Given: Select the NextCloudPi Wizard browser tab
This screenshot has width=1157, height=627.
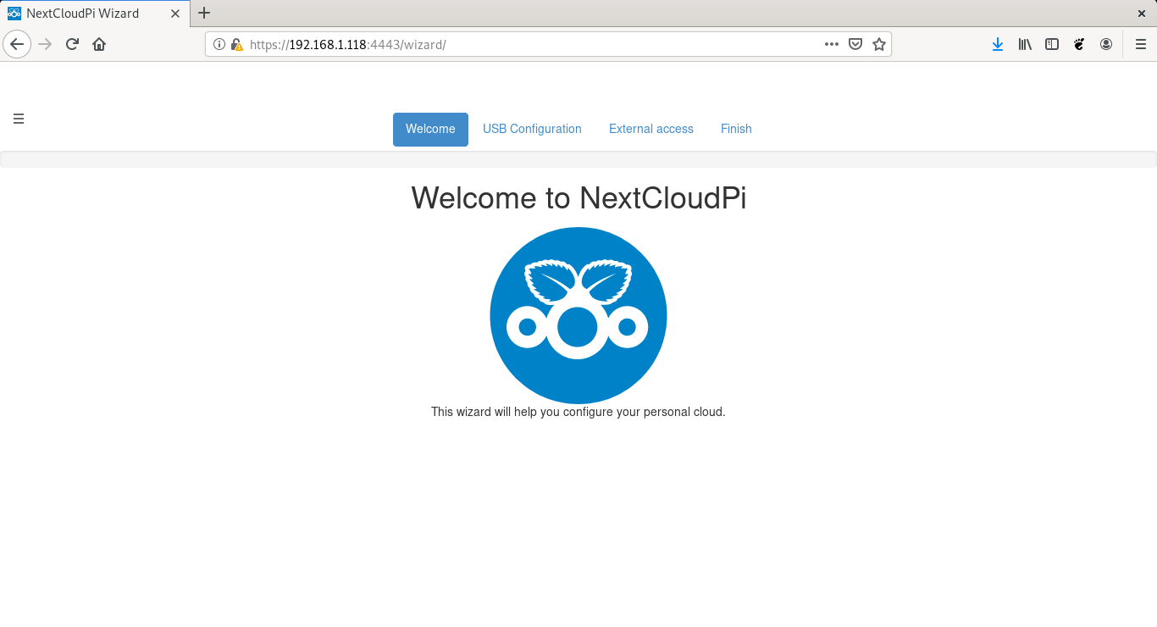Looking at the screenshot, I should (x=95, y=14).
